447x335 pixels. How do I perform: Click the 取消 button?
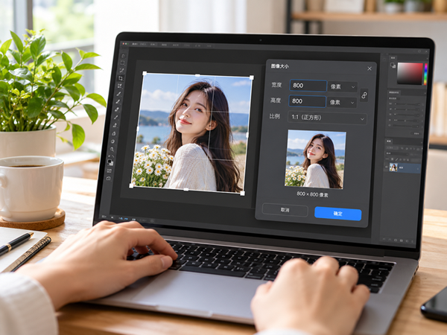coord(285,210)
